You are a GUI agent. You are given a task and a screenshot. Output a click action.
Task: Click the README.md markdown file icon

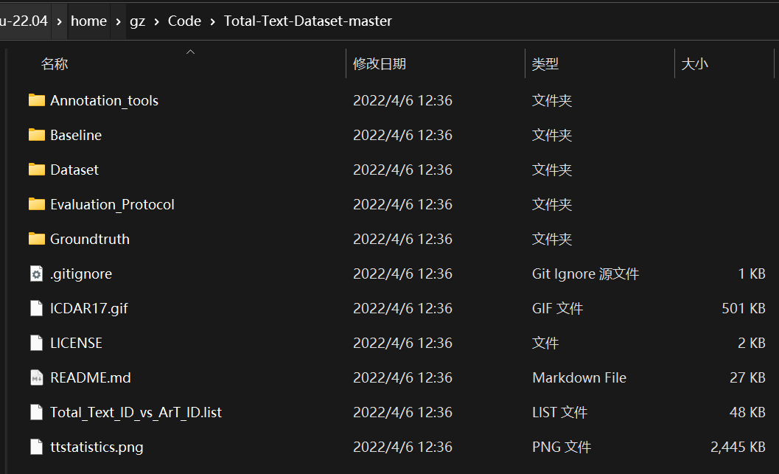[37, 377]
